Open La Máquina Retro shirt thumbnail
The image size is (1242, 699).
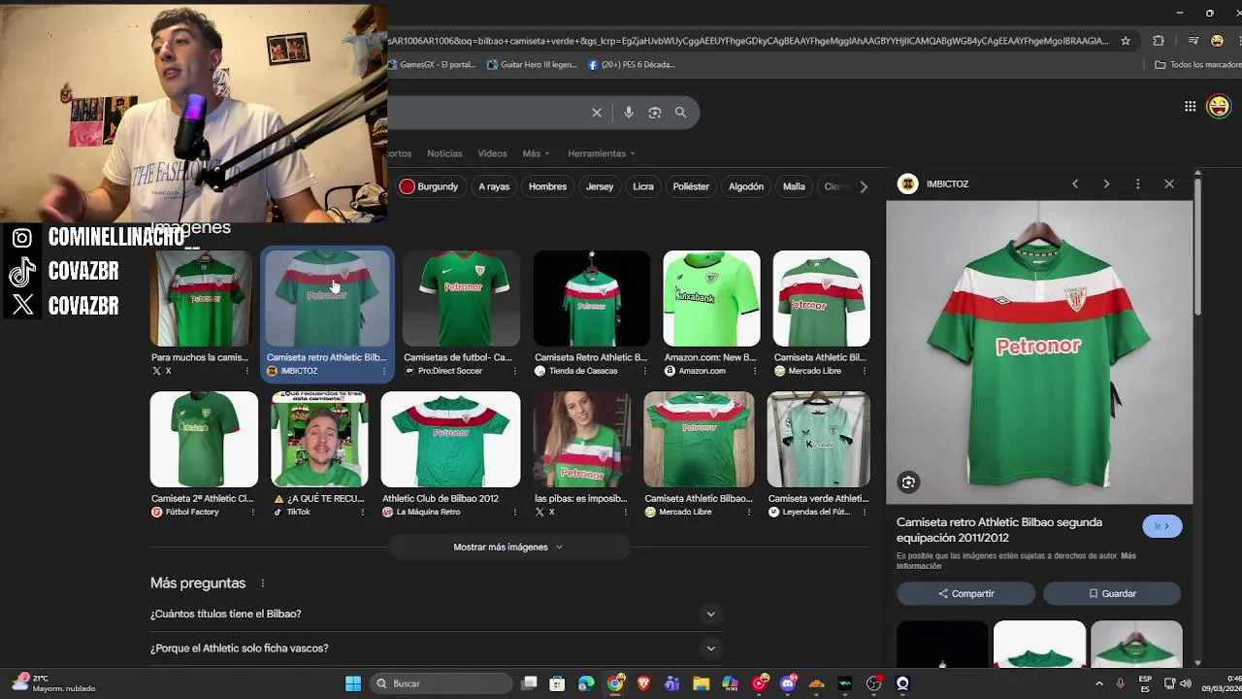450,439
